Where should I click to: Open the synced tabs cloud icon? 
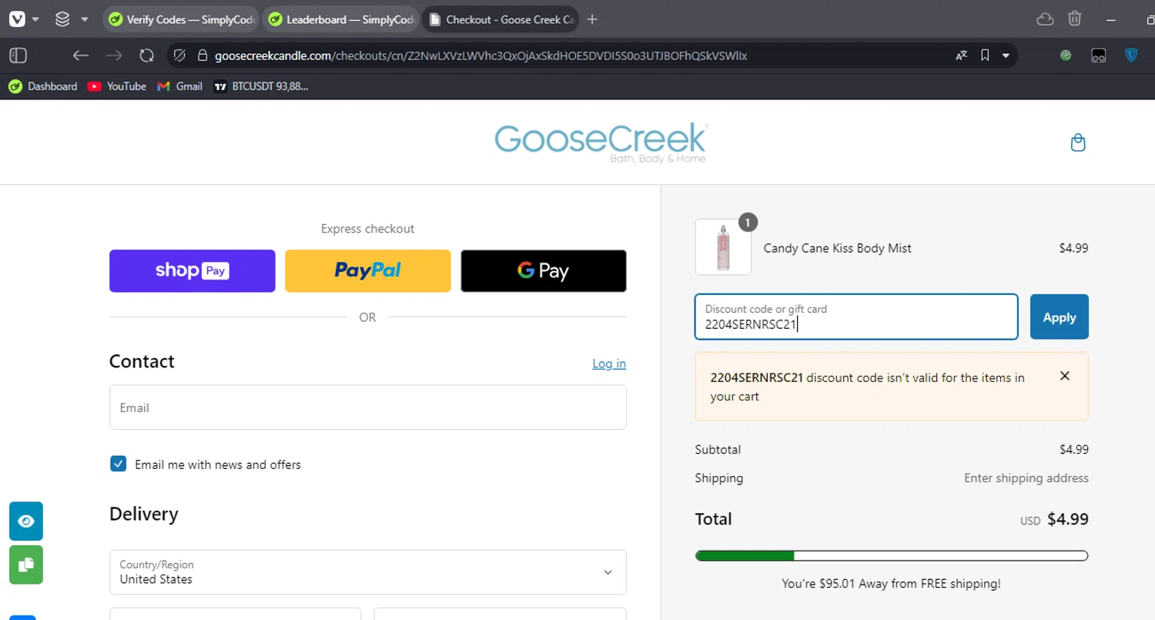(x=1045, y=19)
